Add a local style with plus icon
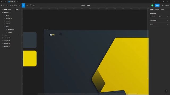The width and height of the screenshot is (170, 95). point(168,20)
